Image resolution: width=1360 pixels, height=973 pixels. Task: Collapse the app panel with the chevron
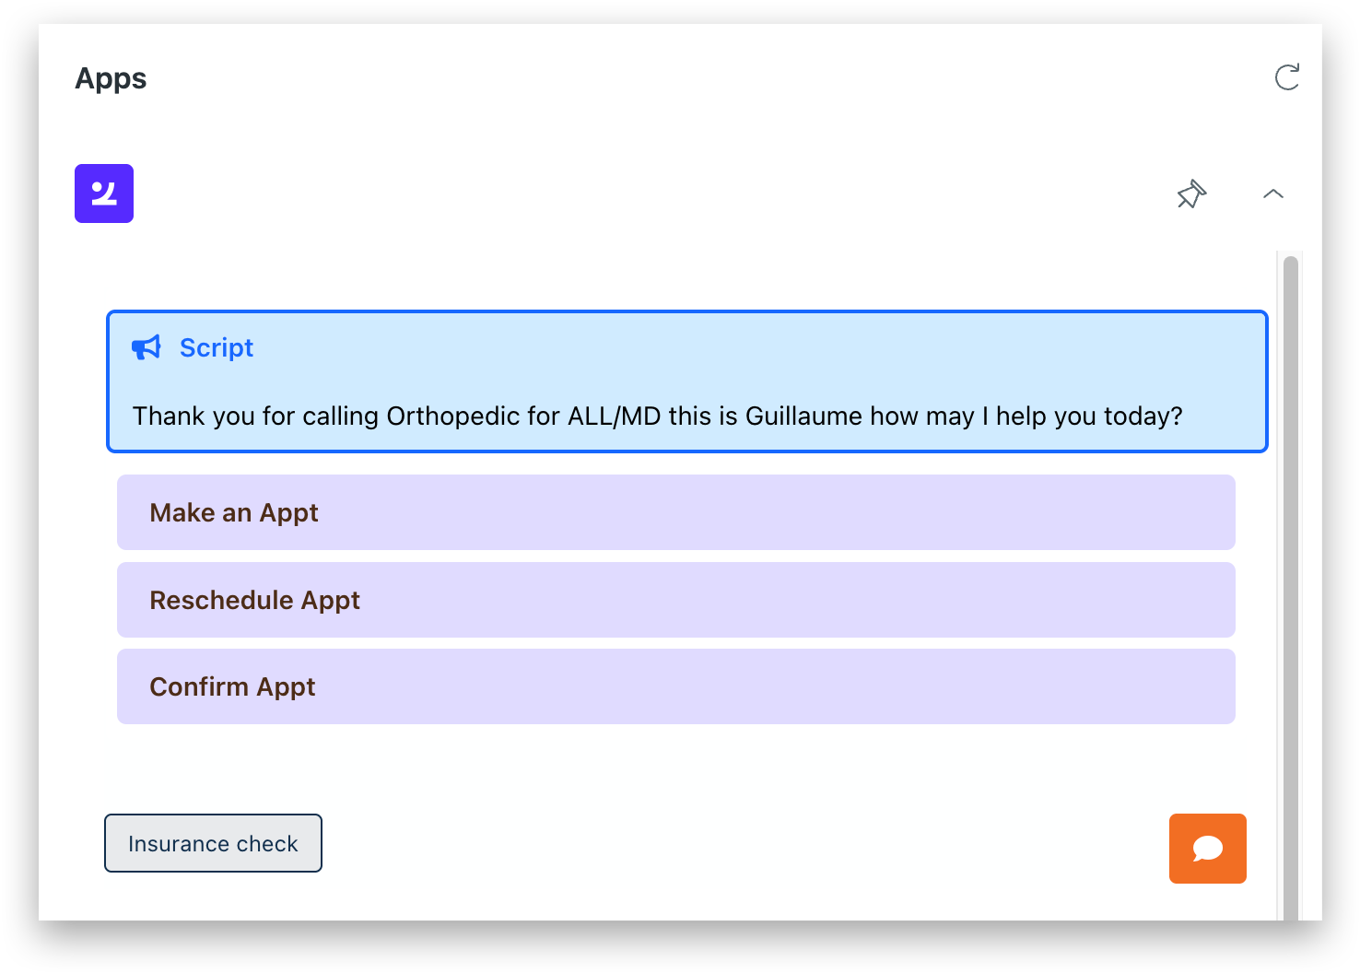(x=1272, y=193)
